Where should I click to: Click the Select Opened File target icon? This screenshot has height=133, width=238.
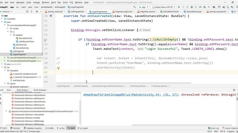click(27, 11)
